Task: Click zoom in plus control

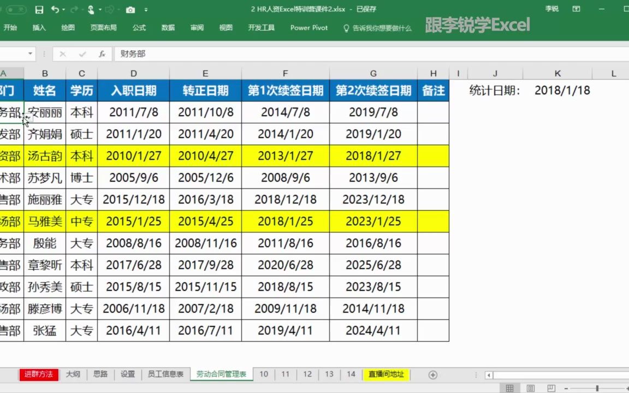Action: (627, 388)
